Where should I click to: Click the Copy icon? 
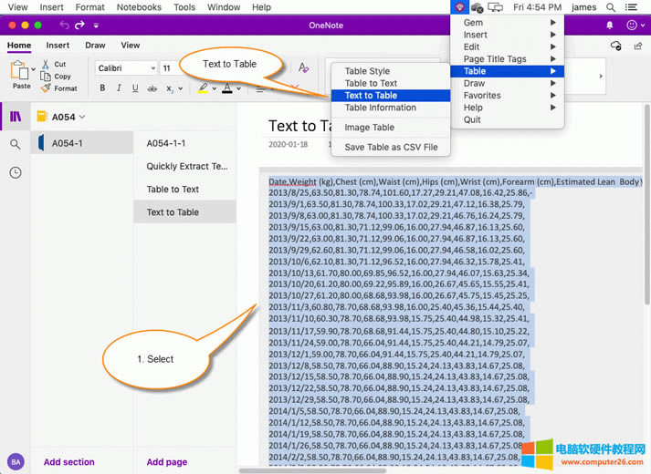46,77
